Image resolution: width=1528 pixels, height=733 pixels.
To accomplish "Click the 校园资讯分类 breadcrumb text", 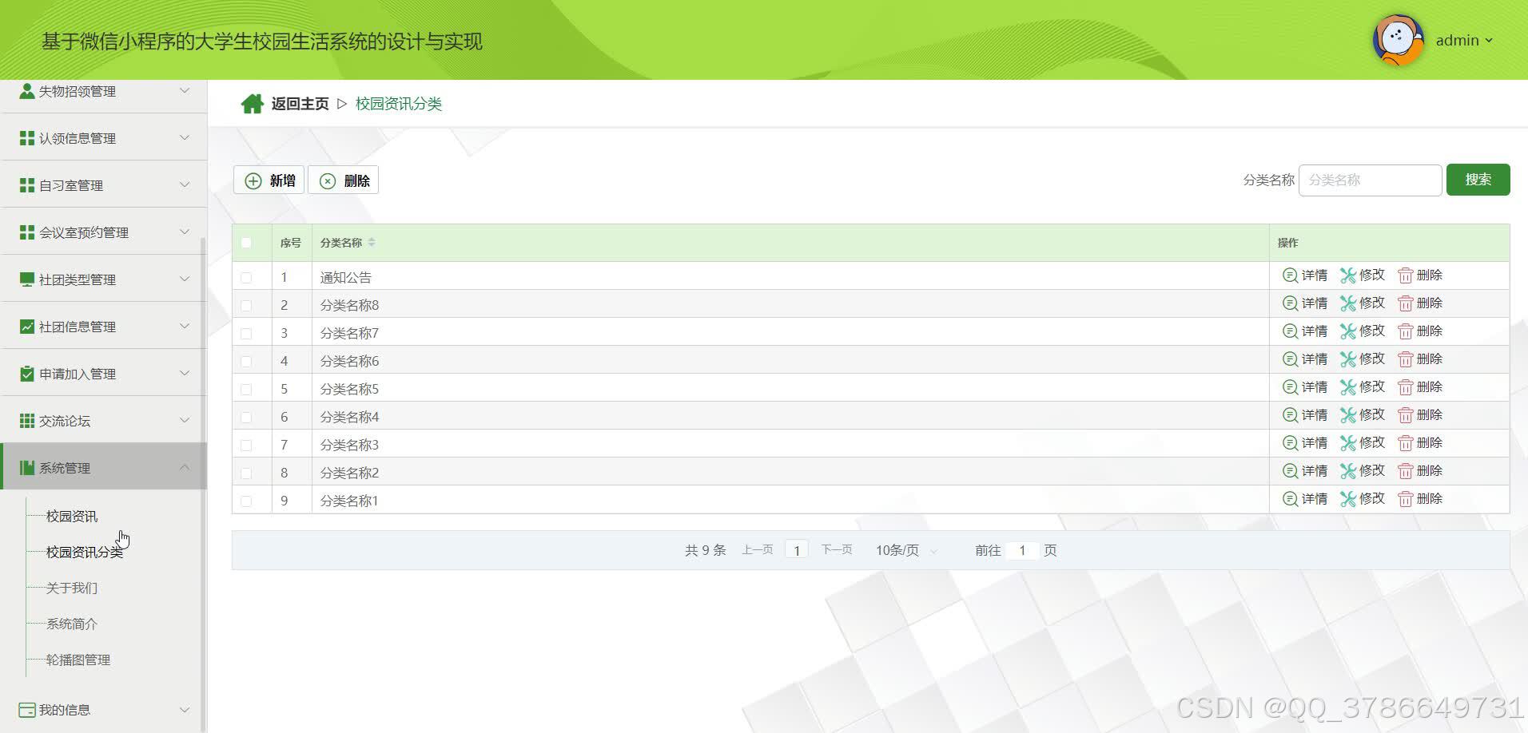I will [399, 104].
